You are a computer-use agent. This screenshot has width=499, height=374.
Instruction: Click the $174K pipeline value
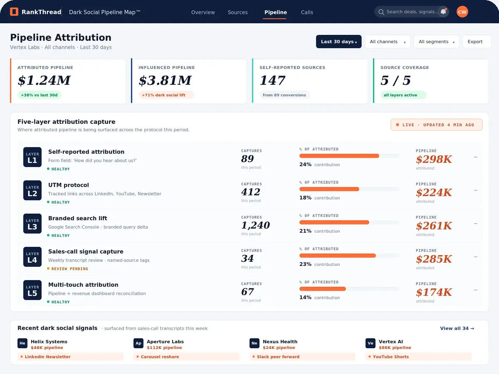click(434, 292)
